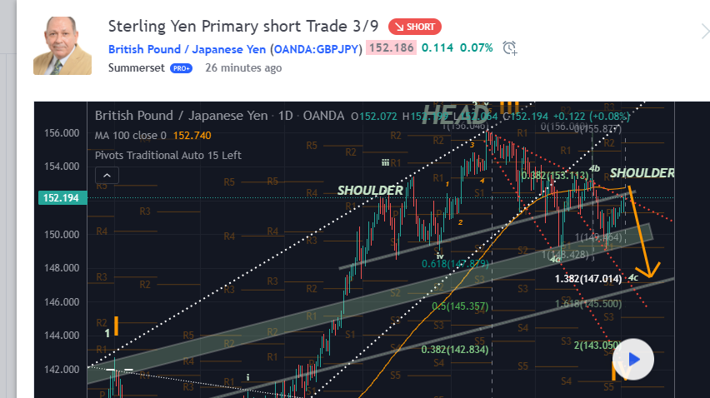
Task: Click the red SHORT badge
Action: pos(415,27)
